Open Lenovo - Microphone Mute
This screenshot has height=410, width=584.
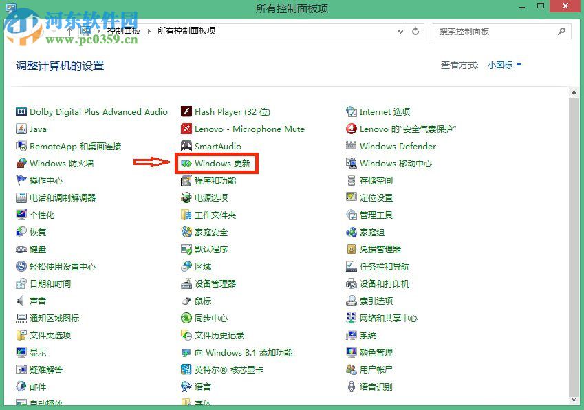(x=244, y=129)
